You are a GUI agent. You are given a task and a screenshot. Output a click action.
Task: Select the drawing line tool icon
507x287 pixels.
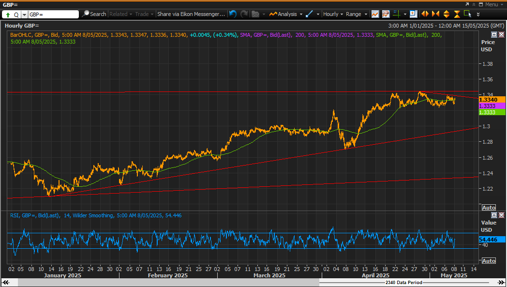coord(309,14)
